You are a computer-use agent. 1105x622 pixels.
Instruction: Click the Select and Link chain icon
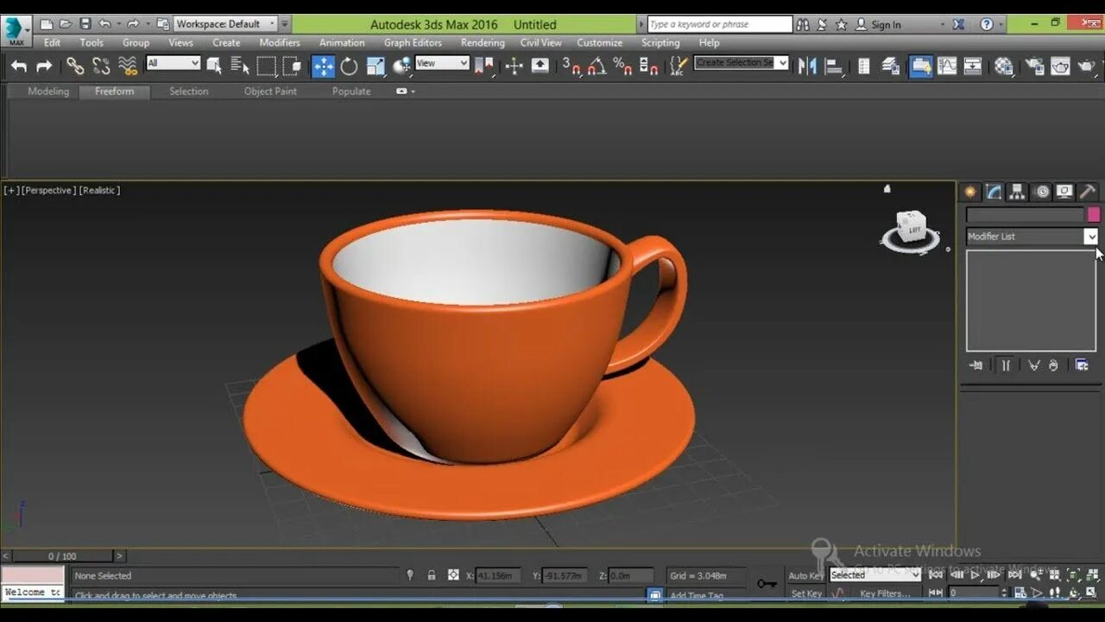(x=75, y=66)
